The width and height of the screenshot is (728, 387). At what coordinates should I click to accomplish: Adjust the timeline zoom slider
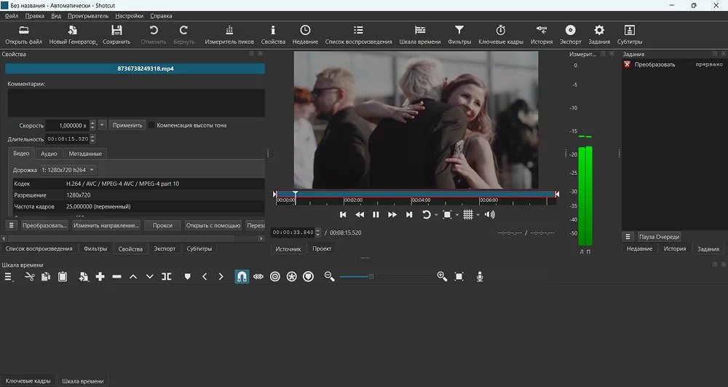click(x=371, y=277)
